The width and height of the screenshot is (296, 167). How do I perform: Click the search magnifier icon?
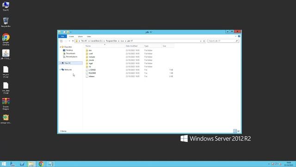(x=236, y=41)
